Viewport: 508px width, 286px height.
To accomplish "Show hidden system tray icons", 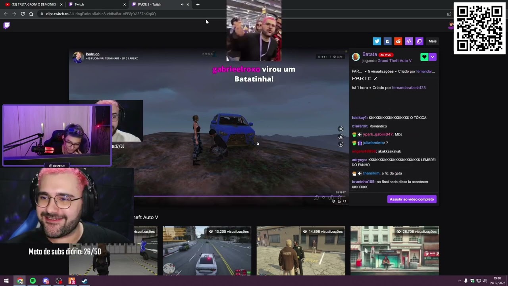I will (460, 281).
